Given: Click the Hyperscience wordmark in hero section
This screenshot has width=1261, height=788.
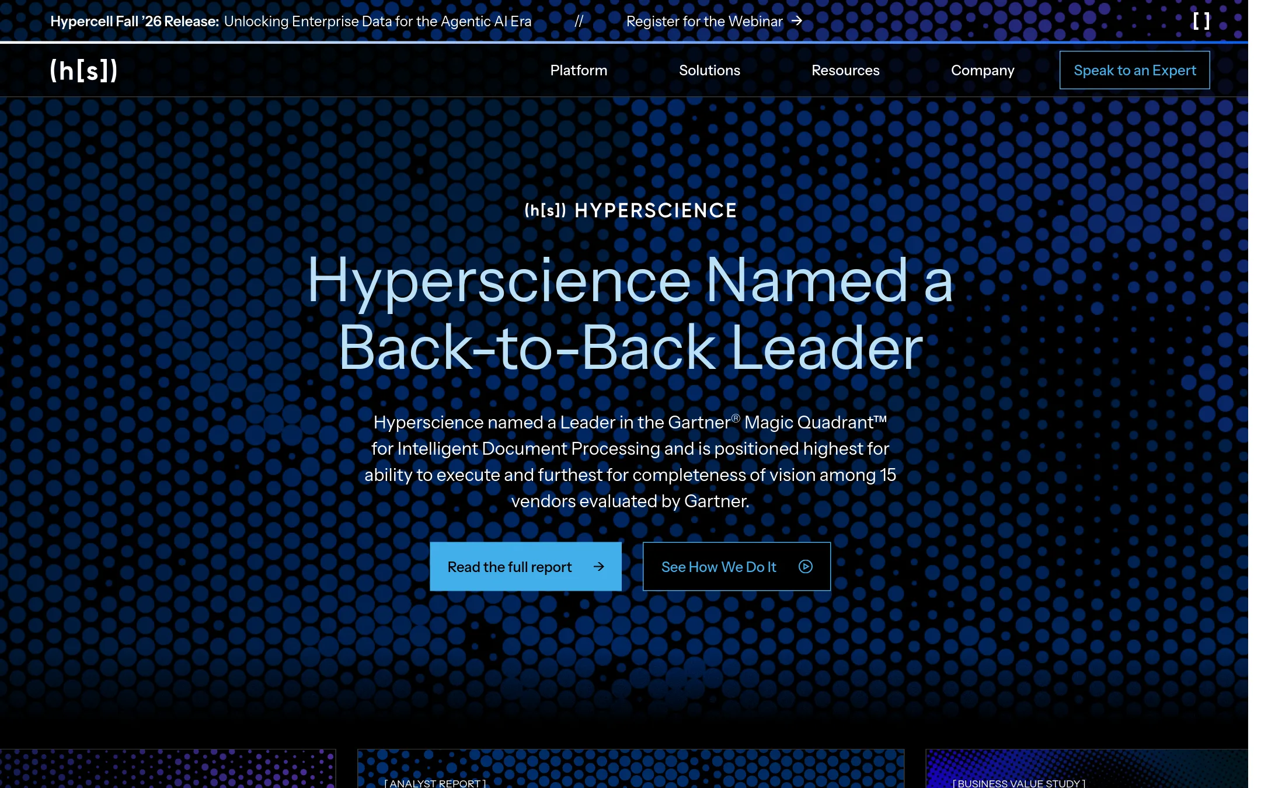Looking at the screenshot, I should coord(630,210).
